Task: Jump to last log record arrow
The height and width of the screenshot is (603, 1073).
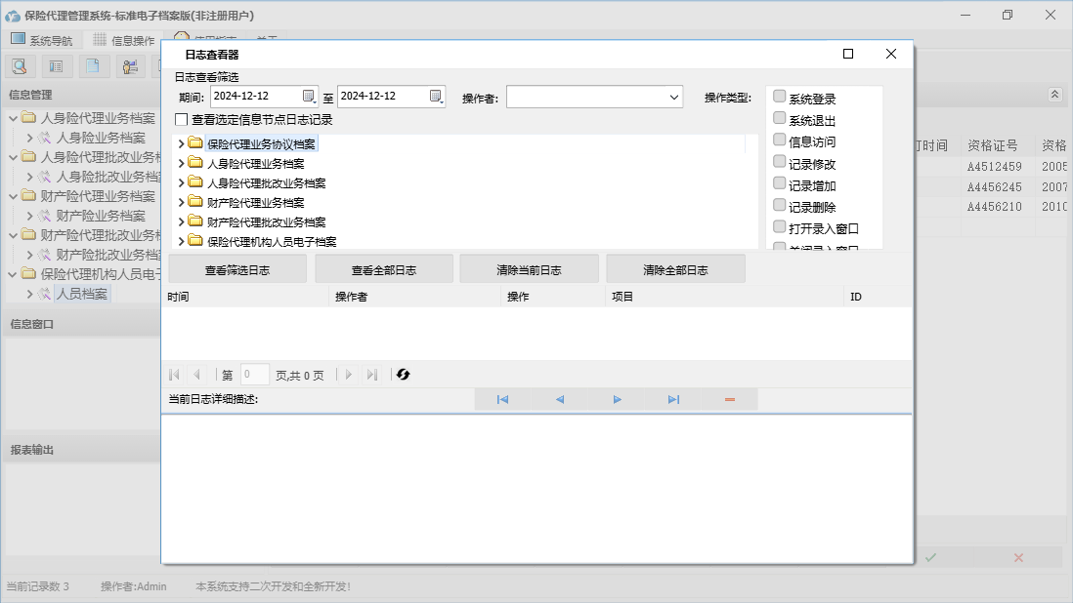Action: [x=673, y=399]
